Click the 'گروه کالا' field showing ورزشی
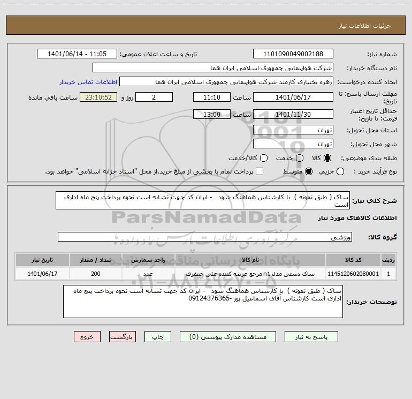 (x=204, y=237)
